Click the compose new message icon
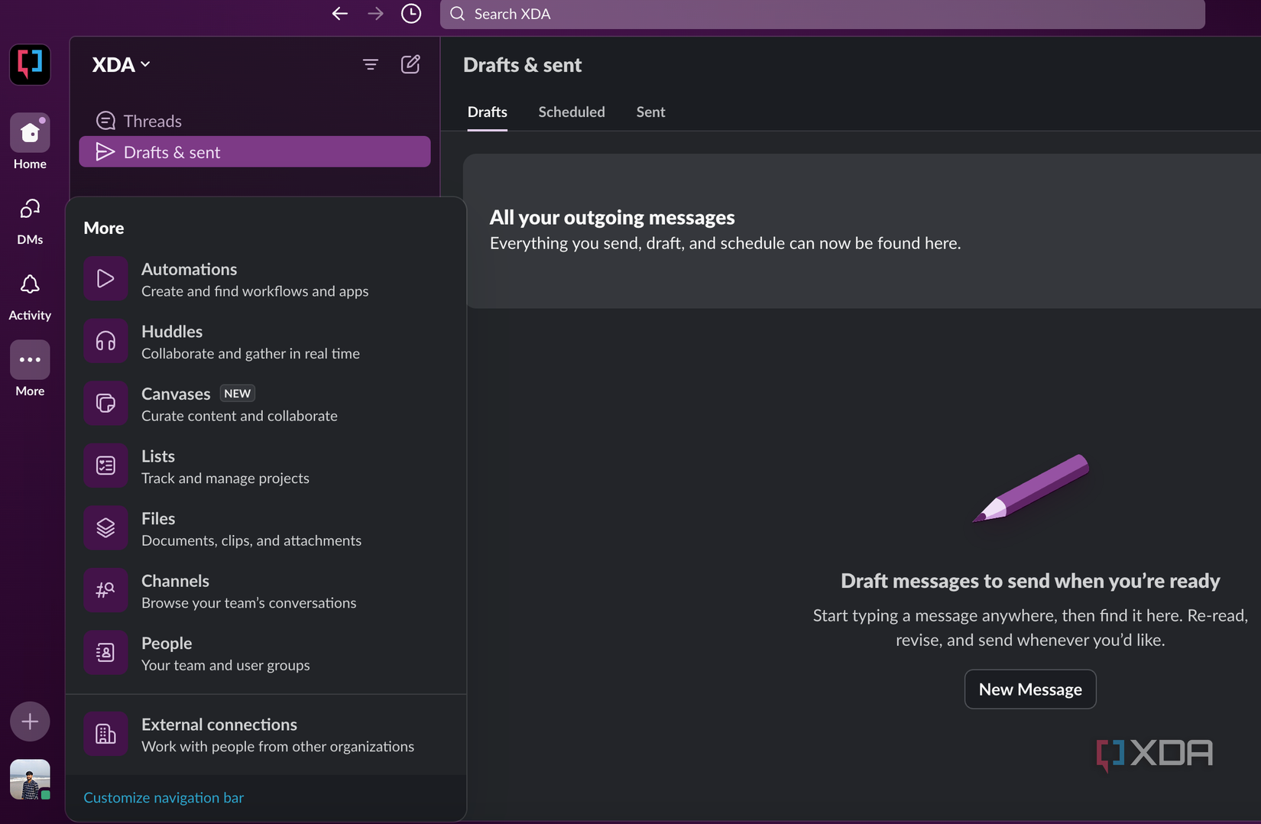Screen dimensions: 1261x824 tap(410, 64)
